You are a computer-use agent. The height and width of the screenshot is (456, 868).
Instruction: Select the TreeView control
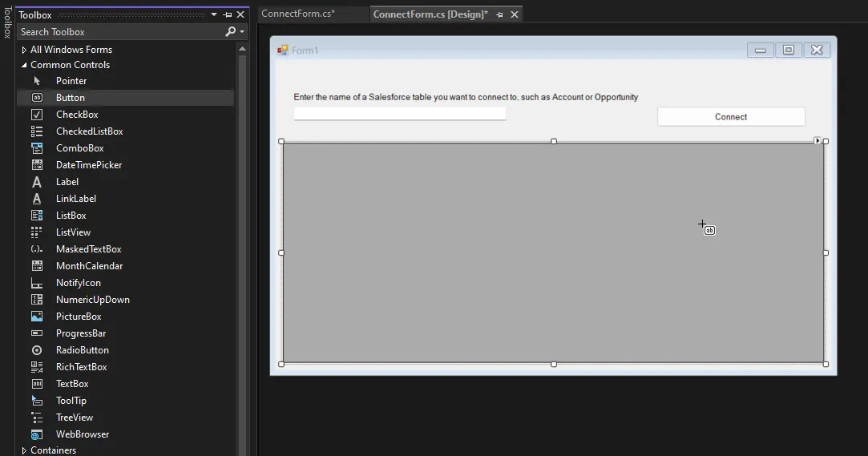coord(74,418)
